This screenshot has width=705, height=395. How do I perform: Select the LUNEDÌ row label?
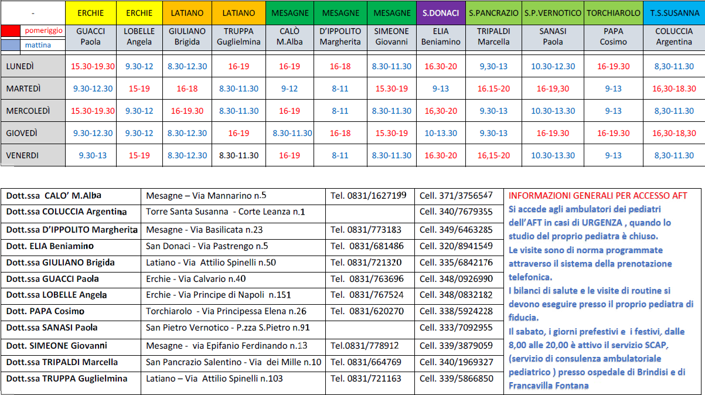click(20, 66)
